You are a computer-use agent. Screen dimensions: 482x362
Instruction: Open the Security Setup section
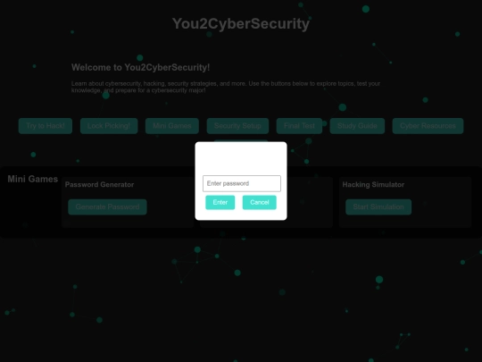pyautogui.click(x=237, y=126)
